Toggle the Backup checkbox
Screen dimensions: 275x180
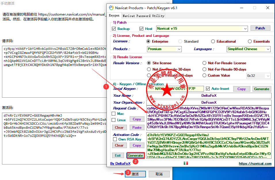coord(114,29)
